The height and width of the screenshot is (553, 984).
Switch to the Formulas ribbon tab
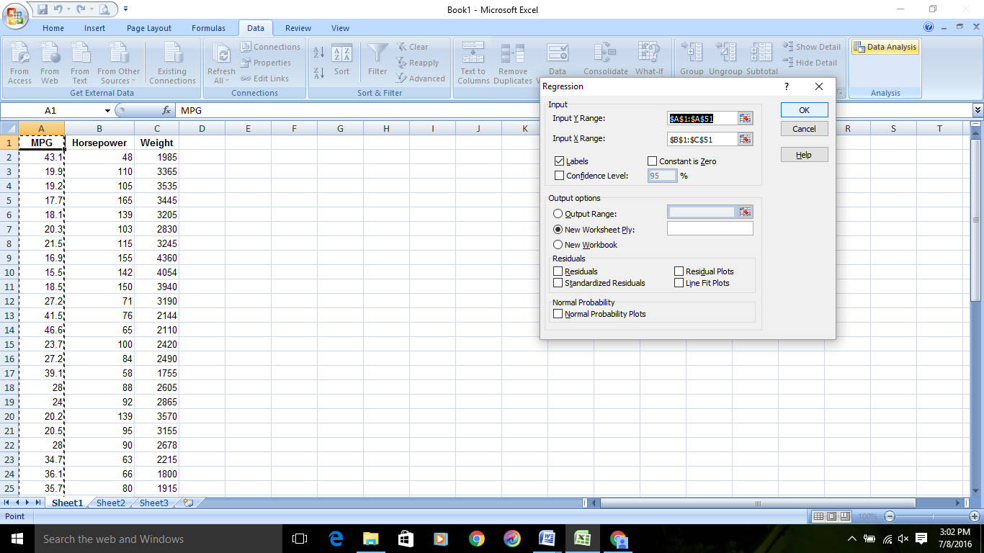coord(208,28)
